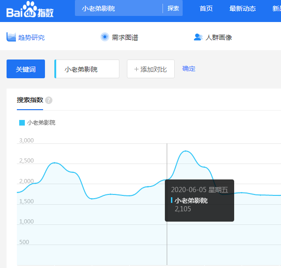Click the 1,000 y-axis label

pos(26,222)
